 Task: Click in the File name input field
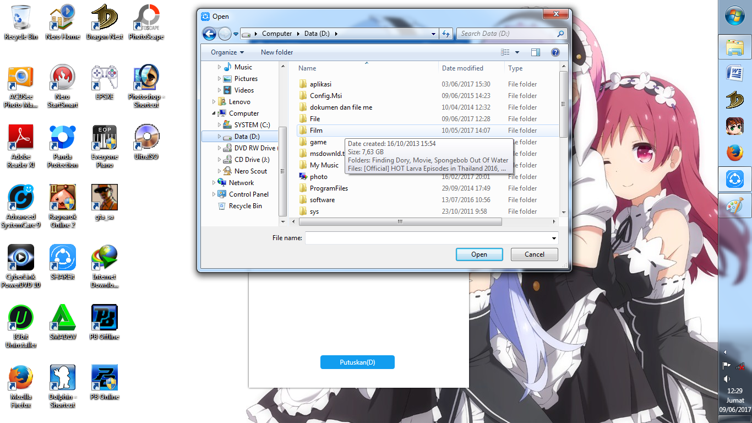click(x=428, y=238)
